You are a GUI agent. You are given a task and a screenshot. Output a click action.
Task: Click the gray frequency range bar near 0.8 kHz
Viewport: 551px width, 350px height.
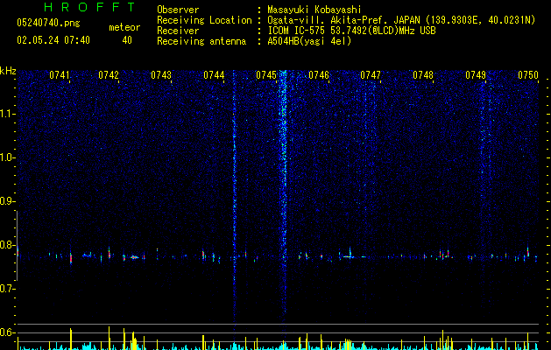tap(18, 246)
